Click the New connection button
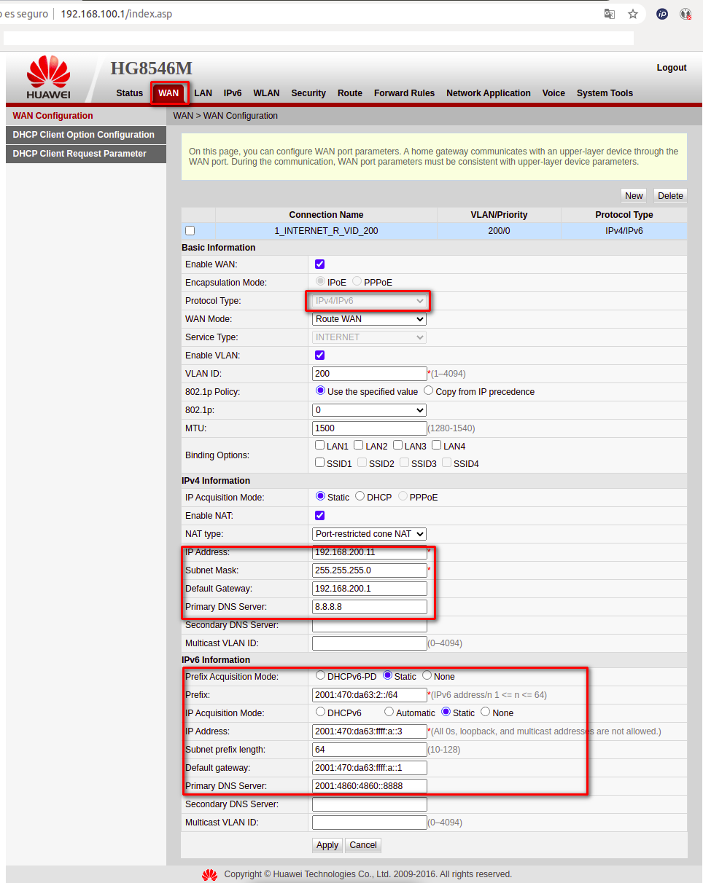Image resolution: width=703 pixels, height=883 pixels. pyautogui.click(x=634, y=195)
